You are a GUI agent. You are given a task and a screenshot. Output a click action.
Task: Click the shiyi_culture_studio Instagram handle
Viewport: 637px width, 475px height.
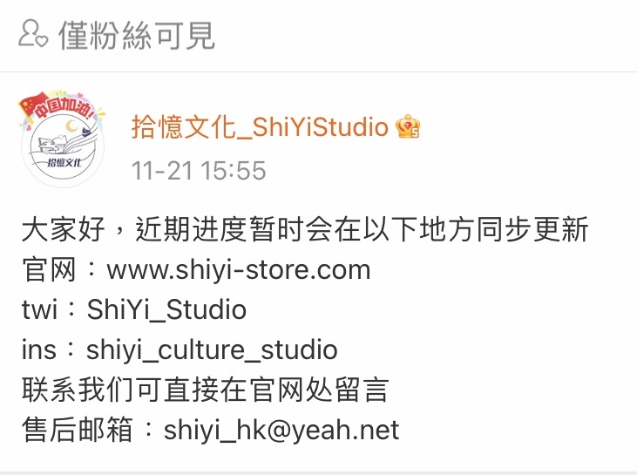tap(212, 349)
